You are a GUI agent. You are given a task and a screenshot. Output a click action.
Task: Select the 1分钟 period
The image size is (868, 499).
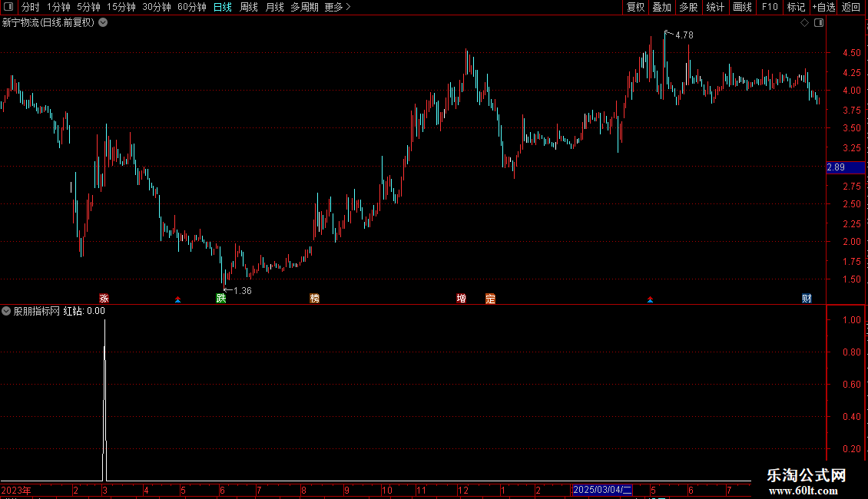click(58, 7)
